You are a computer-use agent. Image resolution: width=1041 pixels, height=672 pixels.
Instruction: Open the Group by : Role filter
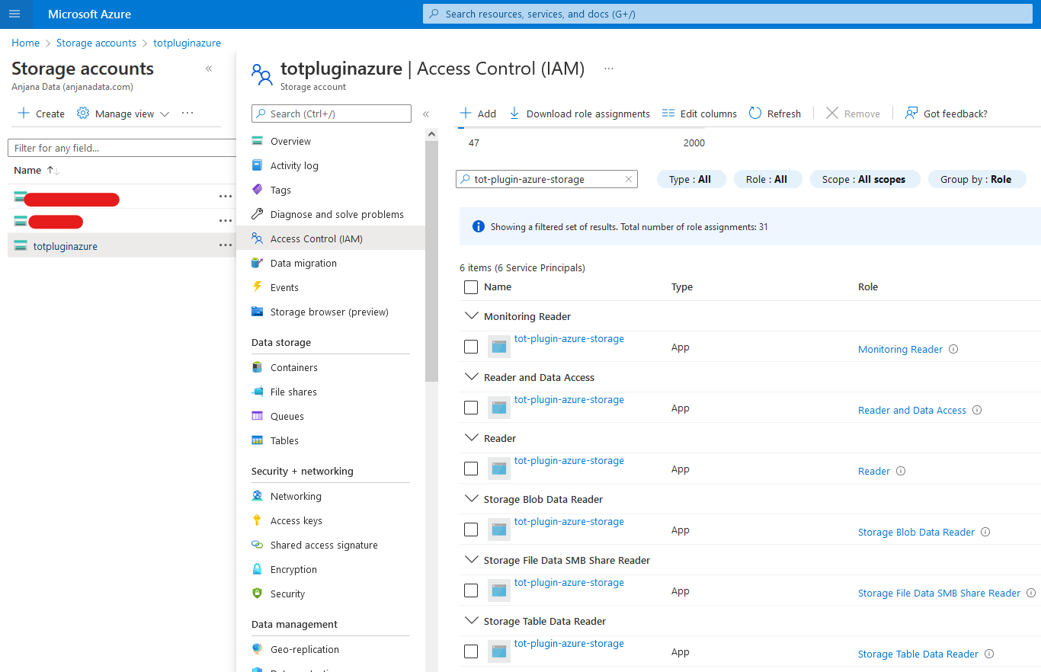(976, 180)
